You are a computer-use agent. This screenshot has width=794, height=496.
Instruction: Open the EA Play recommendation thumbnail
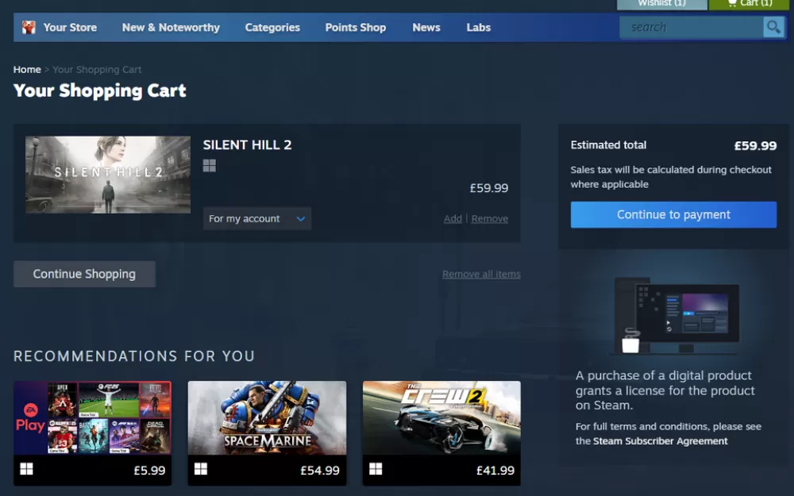pos(93,417)
